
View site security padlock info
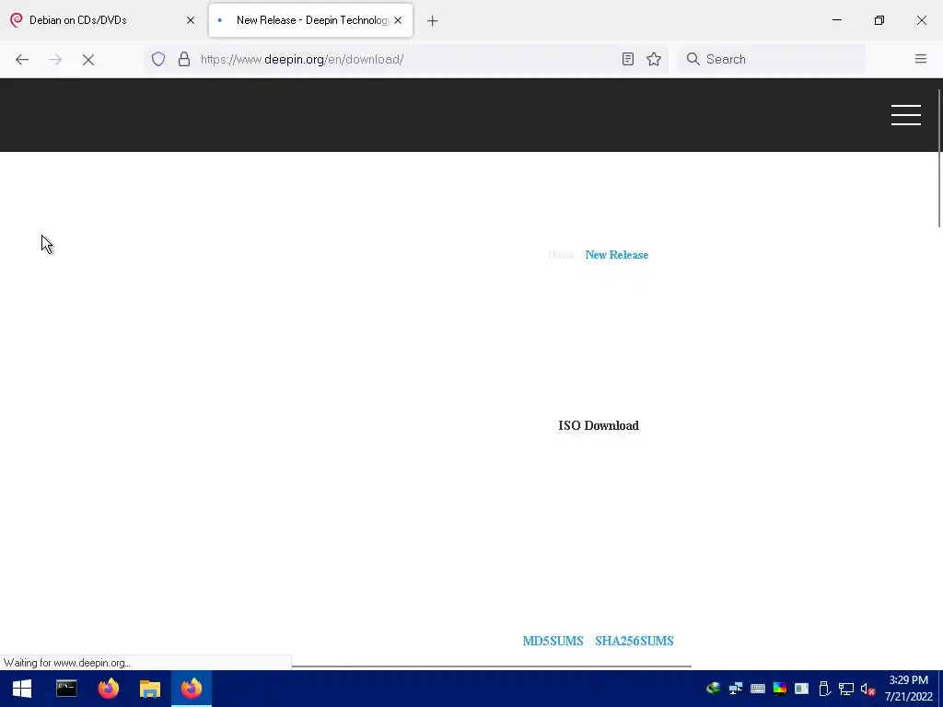point(184,59)
